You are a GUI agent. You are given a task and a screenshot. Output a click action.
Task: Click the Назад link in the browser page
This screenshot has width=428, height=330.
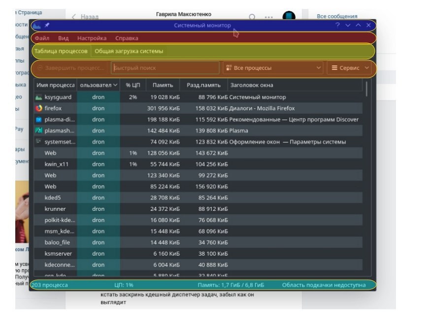85,17
